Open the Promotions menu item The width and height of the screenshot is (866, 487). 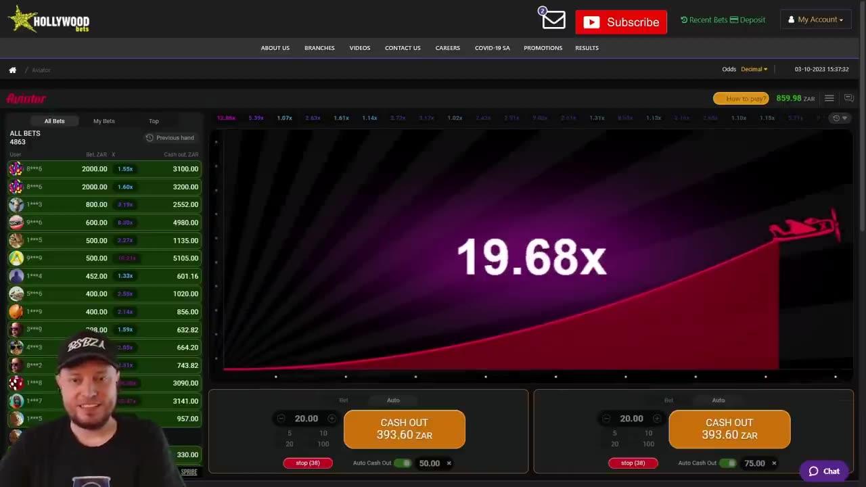click(x=543, y=48)
